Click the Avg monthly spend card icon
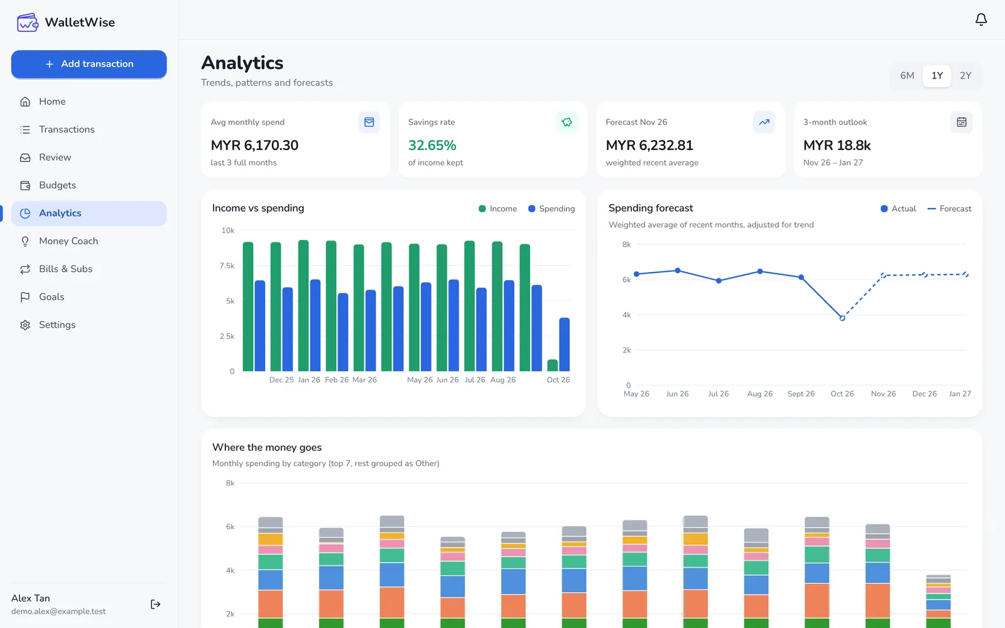This screenshot has height=628, width=1005. coord(369,122)
